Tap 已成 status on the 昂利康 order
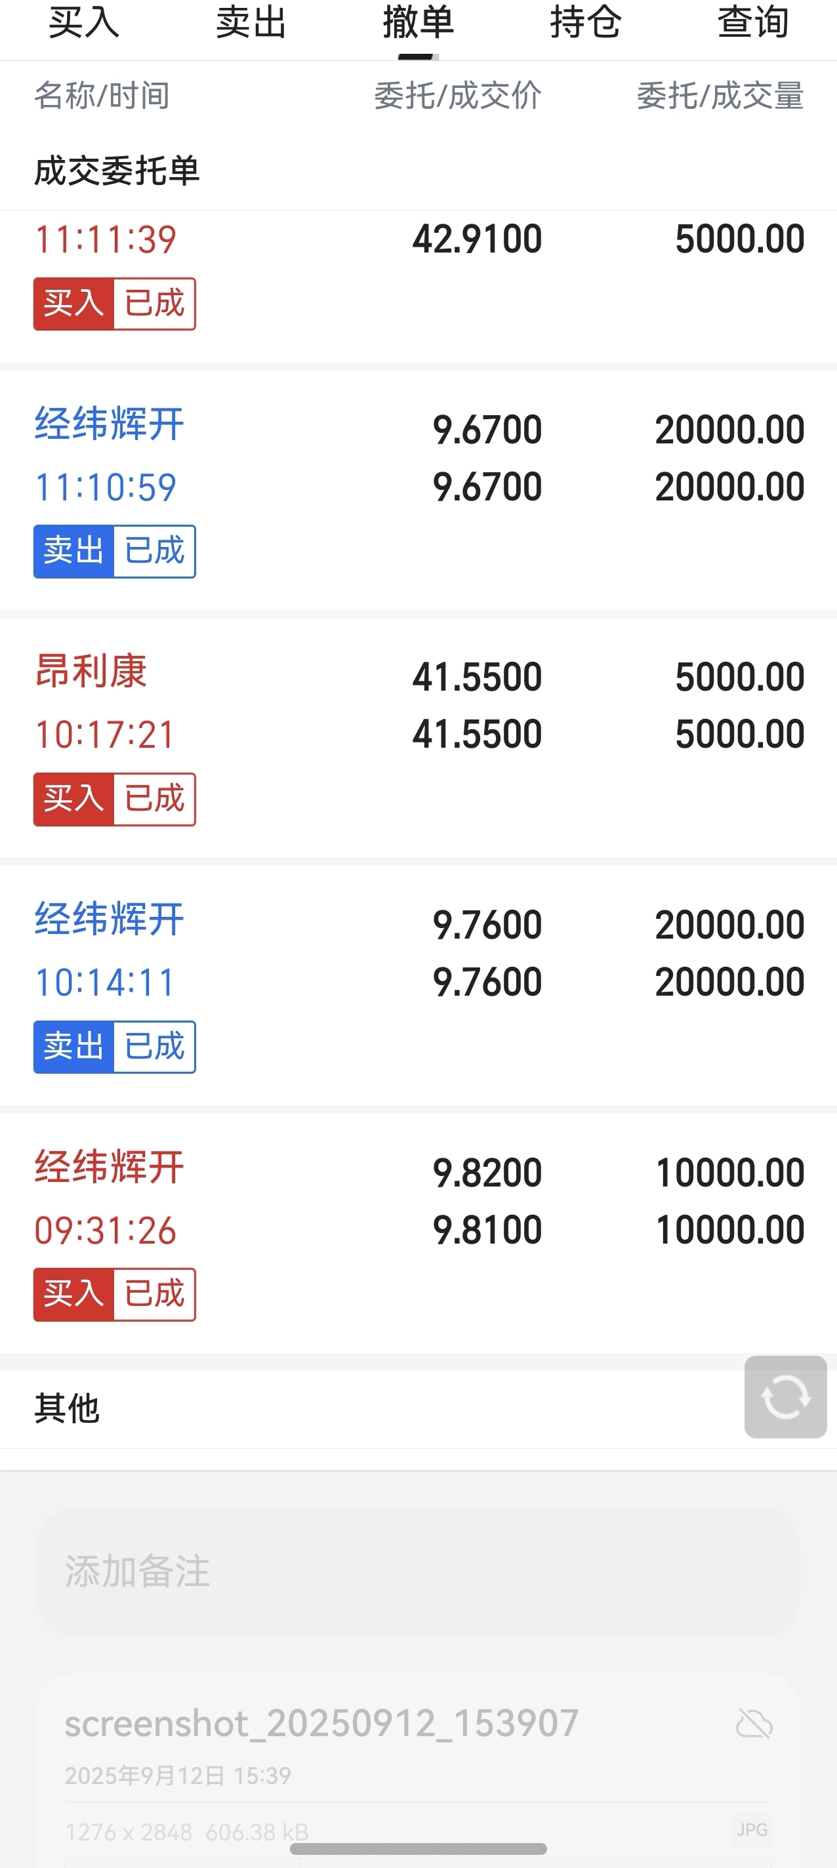837x1868 pixels. (x=155, y=799)
